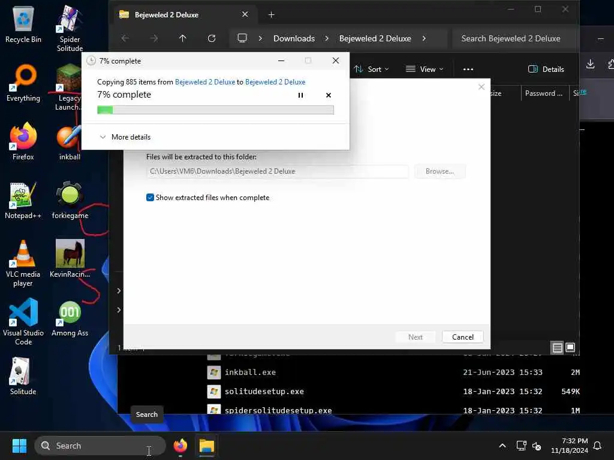
Task: Open KevinRacing desktop icon
Action: [70, 259]
